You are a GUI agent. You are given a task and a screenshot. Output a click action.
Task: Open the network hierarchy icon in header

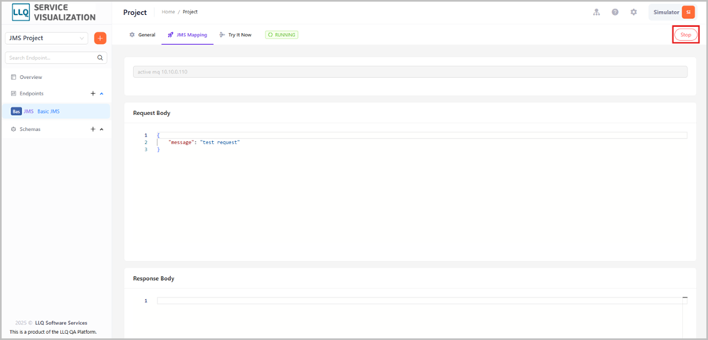[x=597, y=12]
